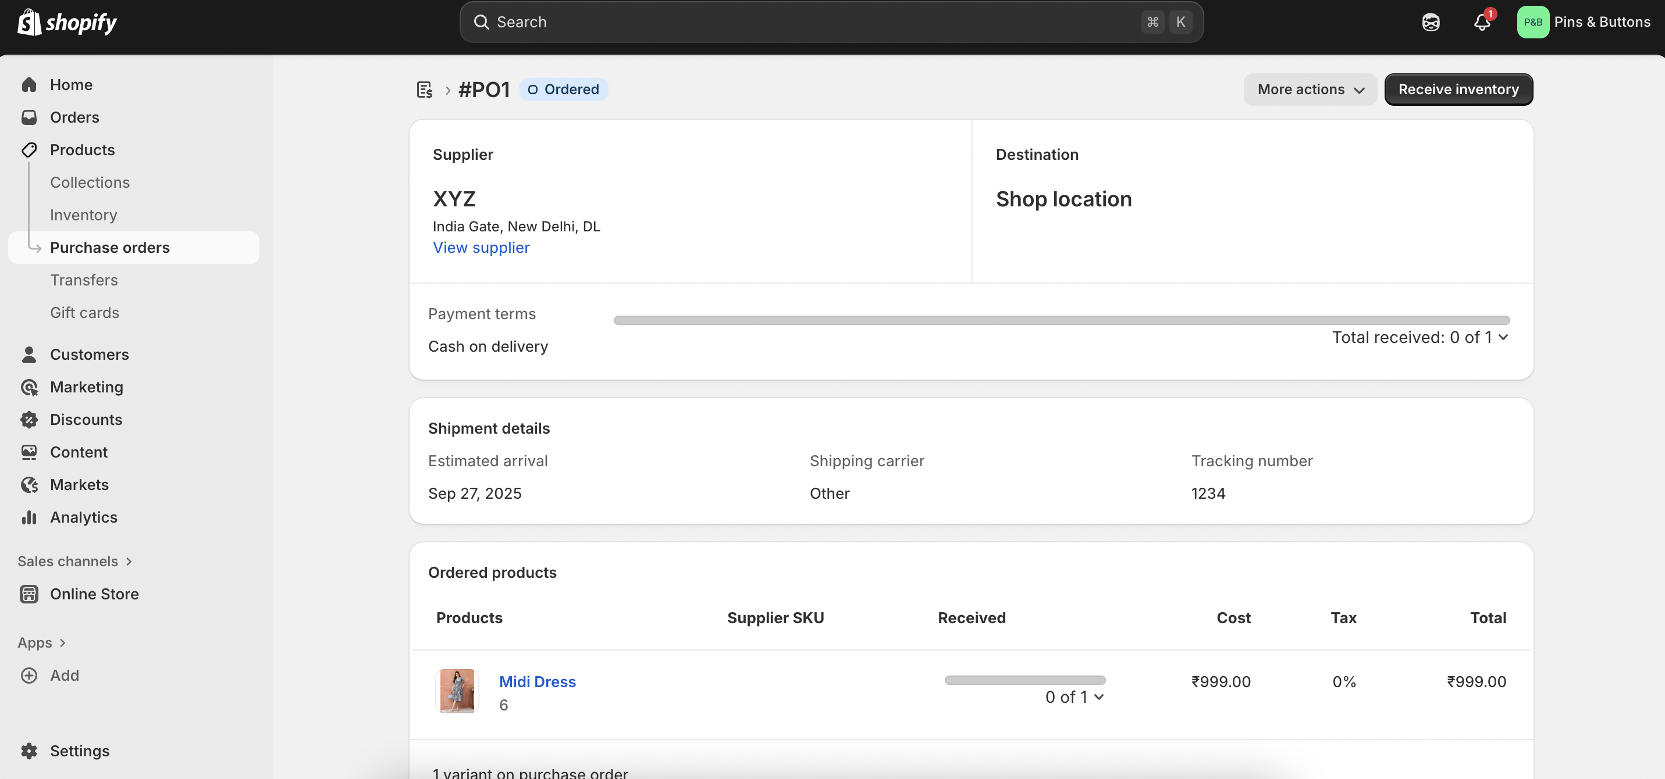Expand Midi Dress 0 of 1 received

1075,697
